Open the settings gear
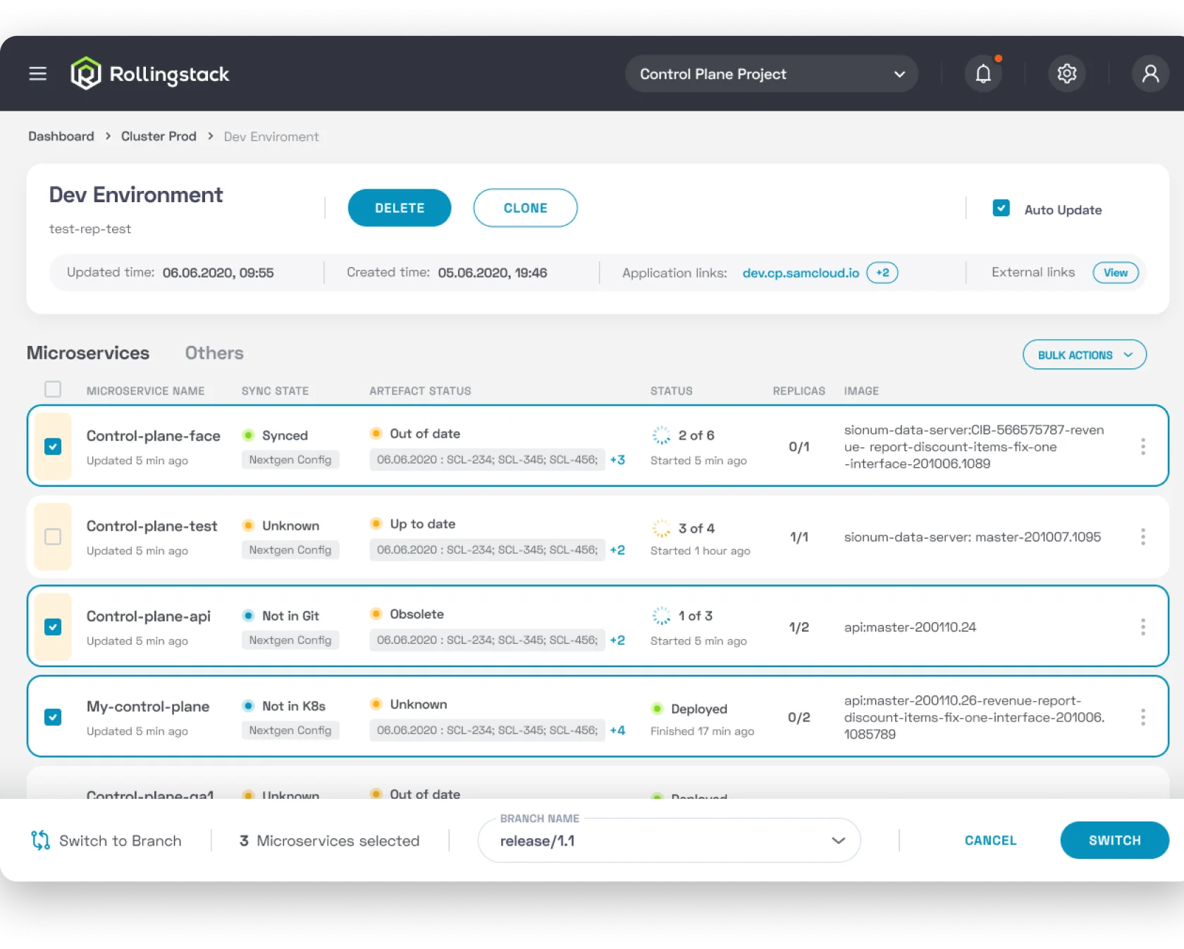This screenshot has width=1184, height=949. point(1067,73)
